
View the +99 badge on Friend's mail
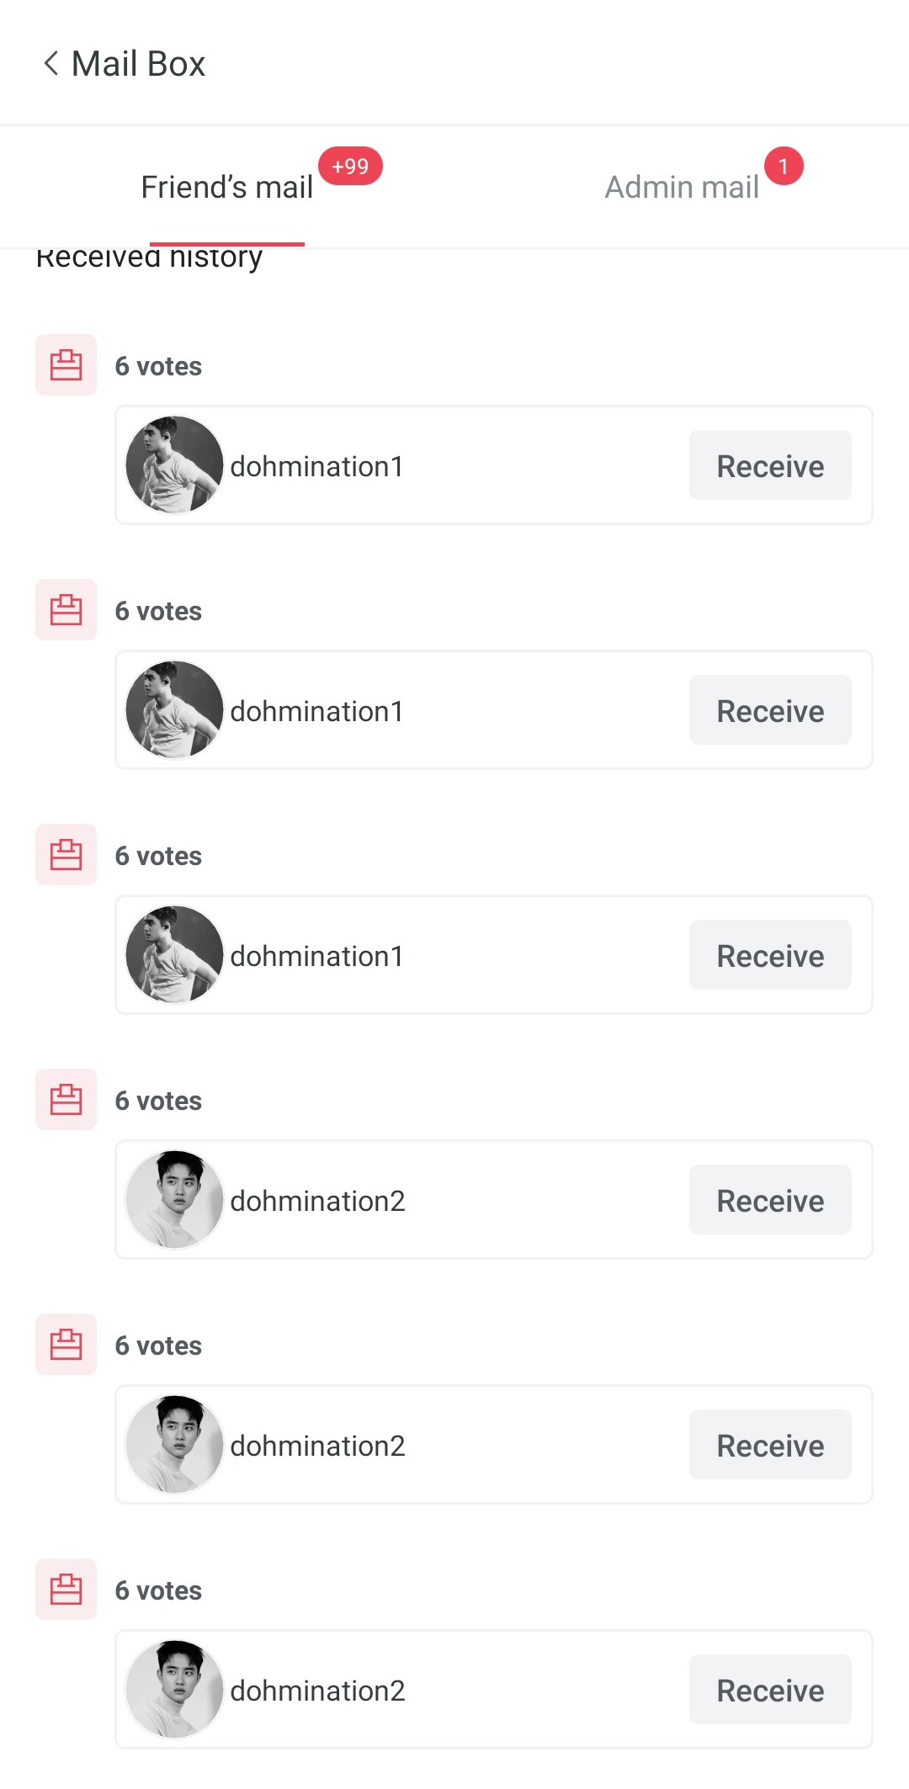(x=350, y=166)
